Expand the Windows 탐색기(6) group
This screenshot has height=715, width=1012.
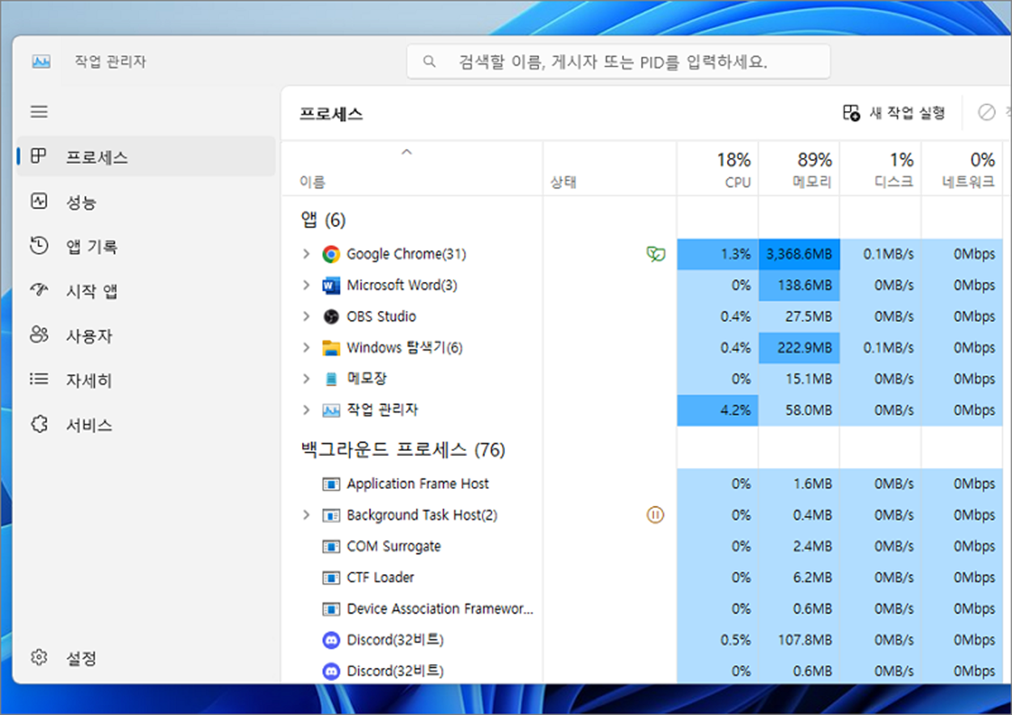click(306, 347)
